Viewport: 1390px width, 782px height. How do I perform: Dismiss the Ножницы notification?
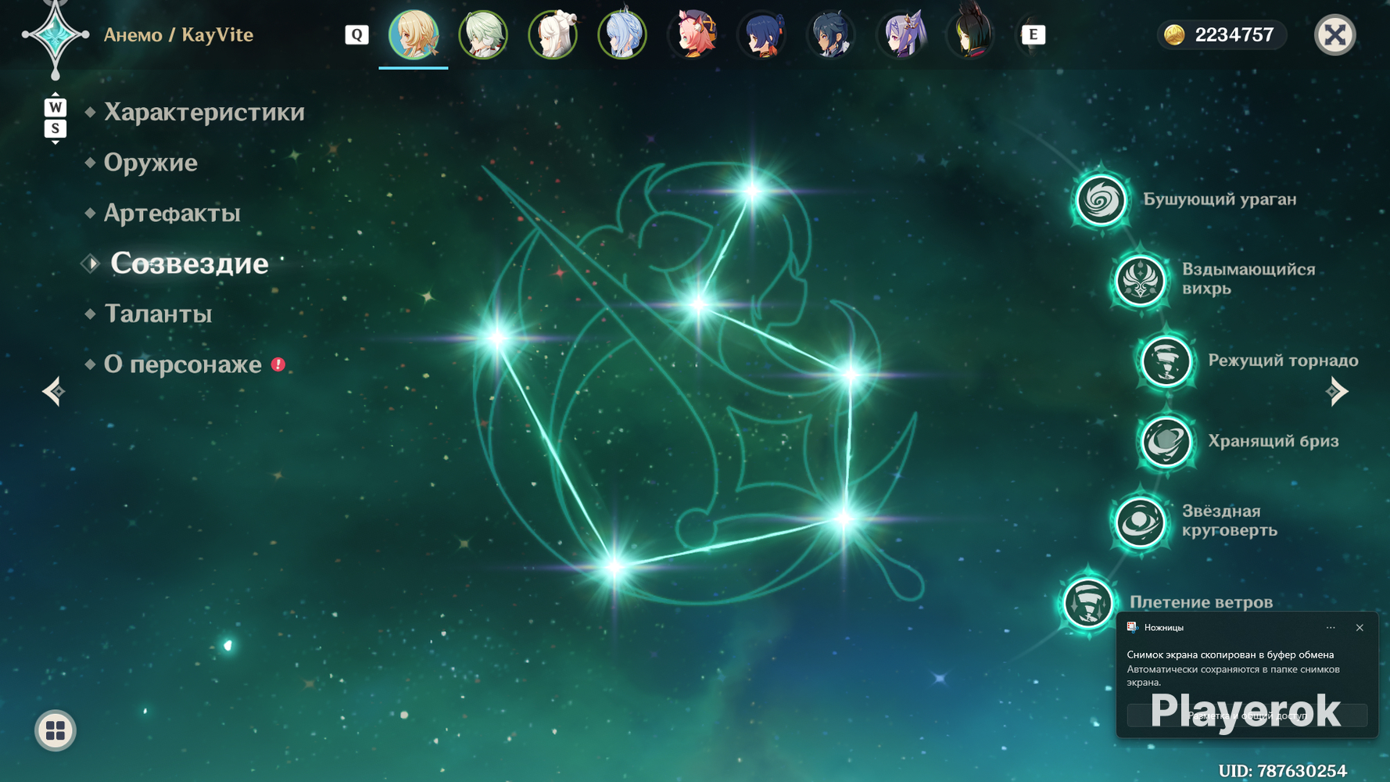pyautogui.click(x=1360, y=627)
